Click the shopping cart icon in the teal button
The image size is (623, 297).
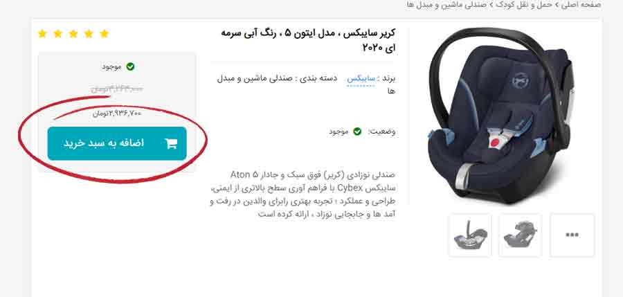tap(171, 143)
